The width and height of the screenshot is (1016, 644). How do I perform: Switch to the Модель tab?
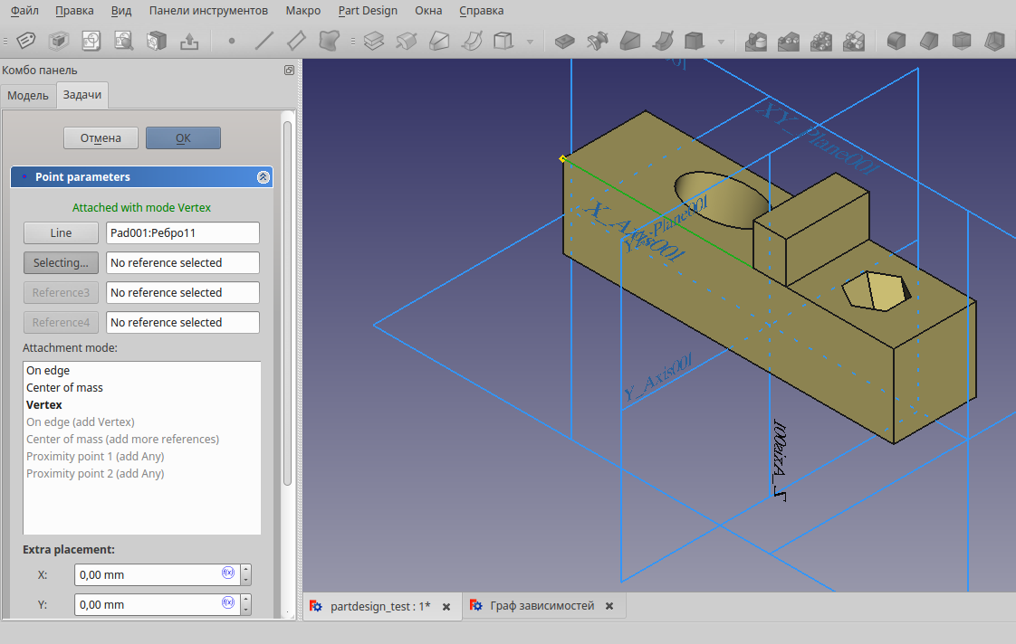click(28, 95)
